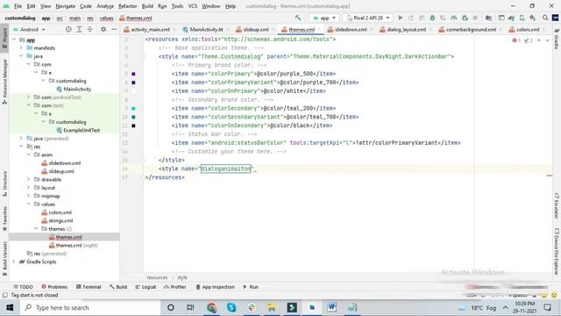This screenshot has height=316, width=561.
Task: Open Search Everywhere magnifier icon
Action: coord(545,18)
